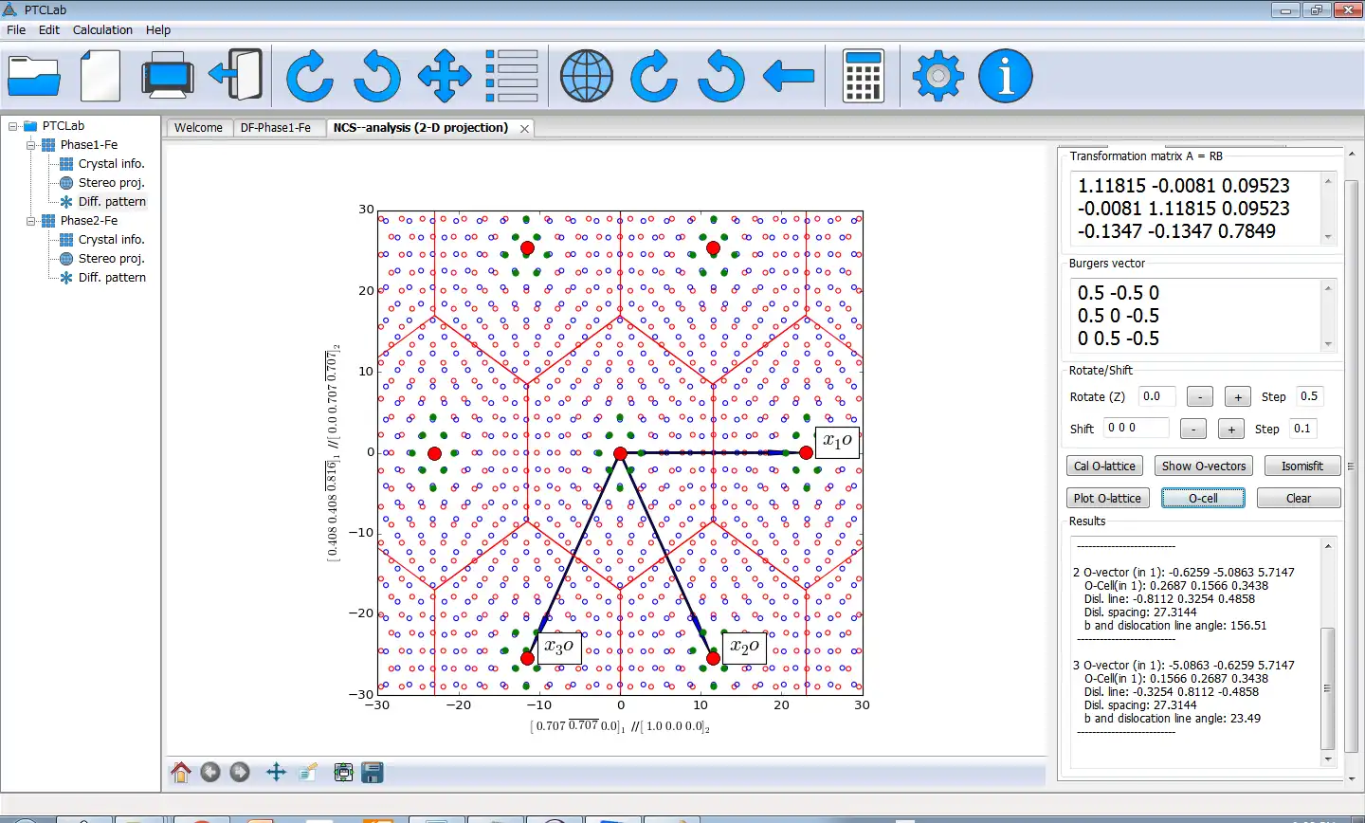The width and height of the screenshot is (1365, 823).
Task: Click the globe icon in the toolbar
Action: coord(586,76)
